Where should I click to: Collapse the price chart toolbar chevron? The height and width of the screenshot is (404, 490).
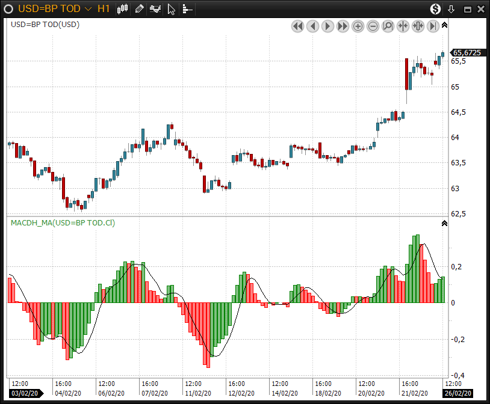click(444, 25)
